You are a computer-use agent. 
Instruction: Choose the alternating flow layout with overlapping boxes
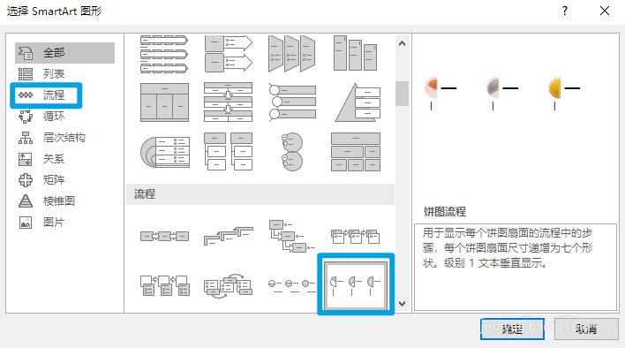164,285
